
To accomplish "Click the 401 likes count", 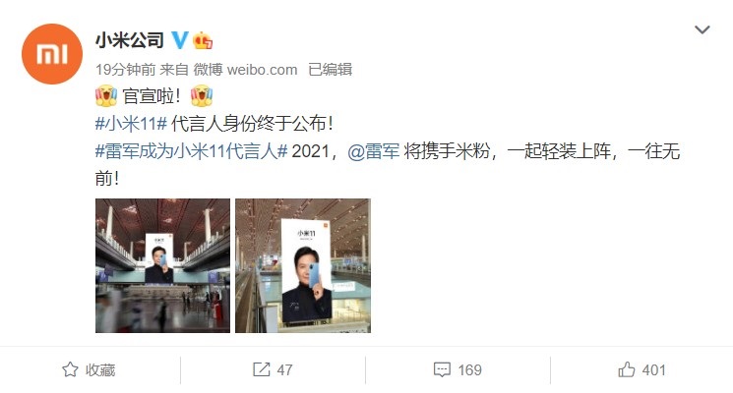I will tap(653, 370).
